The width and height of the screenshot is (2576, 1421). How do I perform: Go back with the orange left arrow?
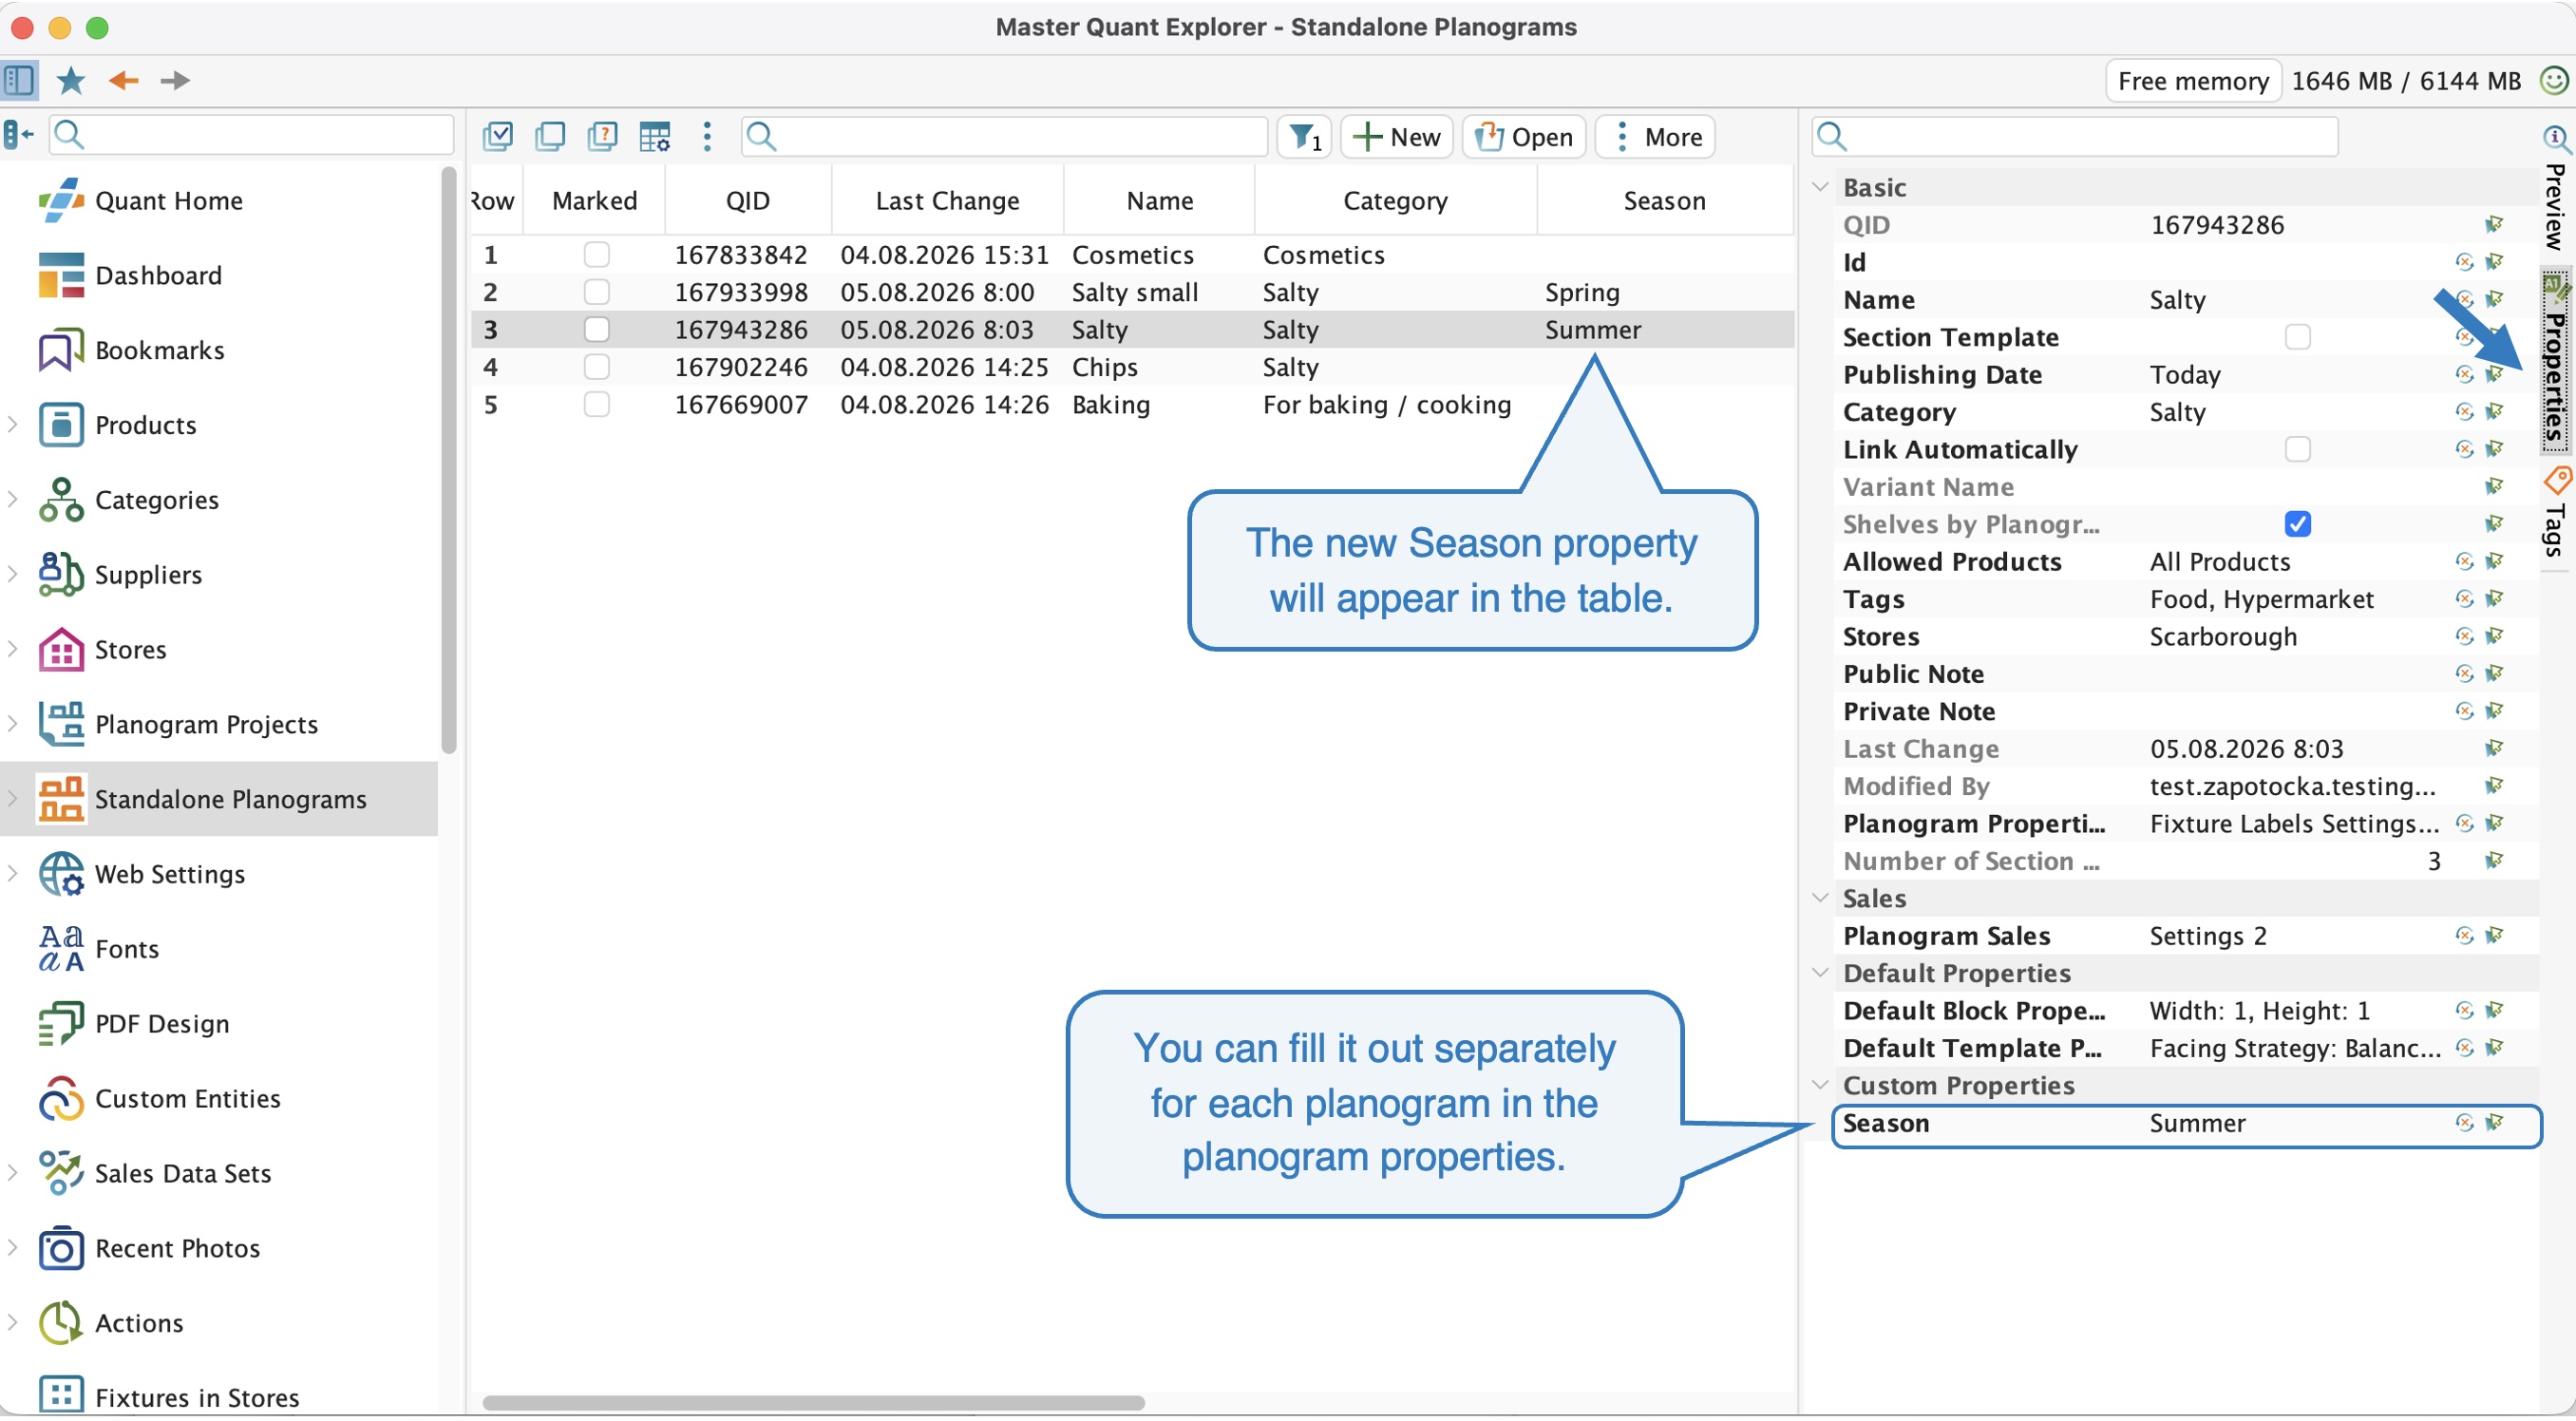click(123, 80)
